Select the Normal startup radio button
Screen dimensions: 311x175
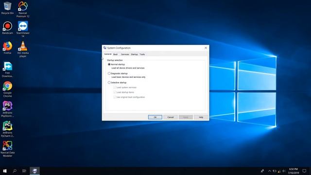coord(109,64)
